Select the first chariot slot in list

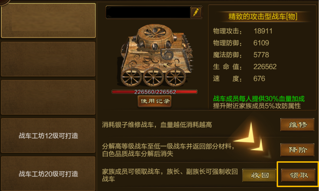48,20
